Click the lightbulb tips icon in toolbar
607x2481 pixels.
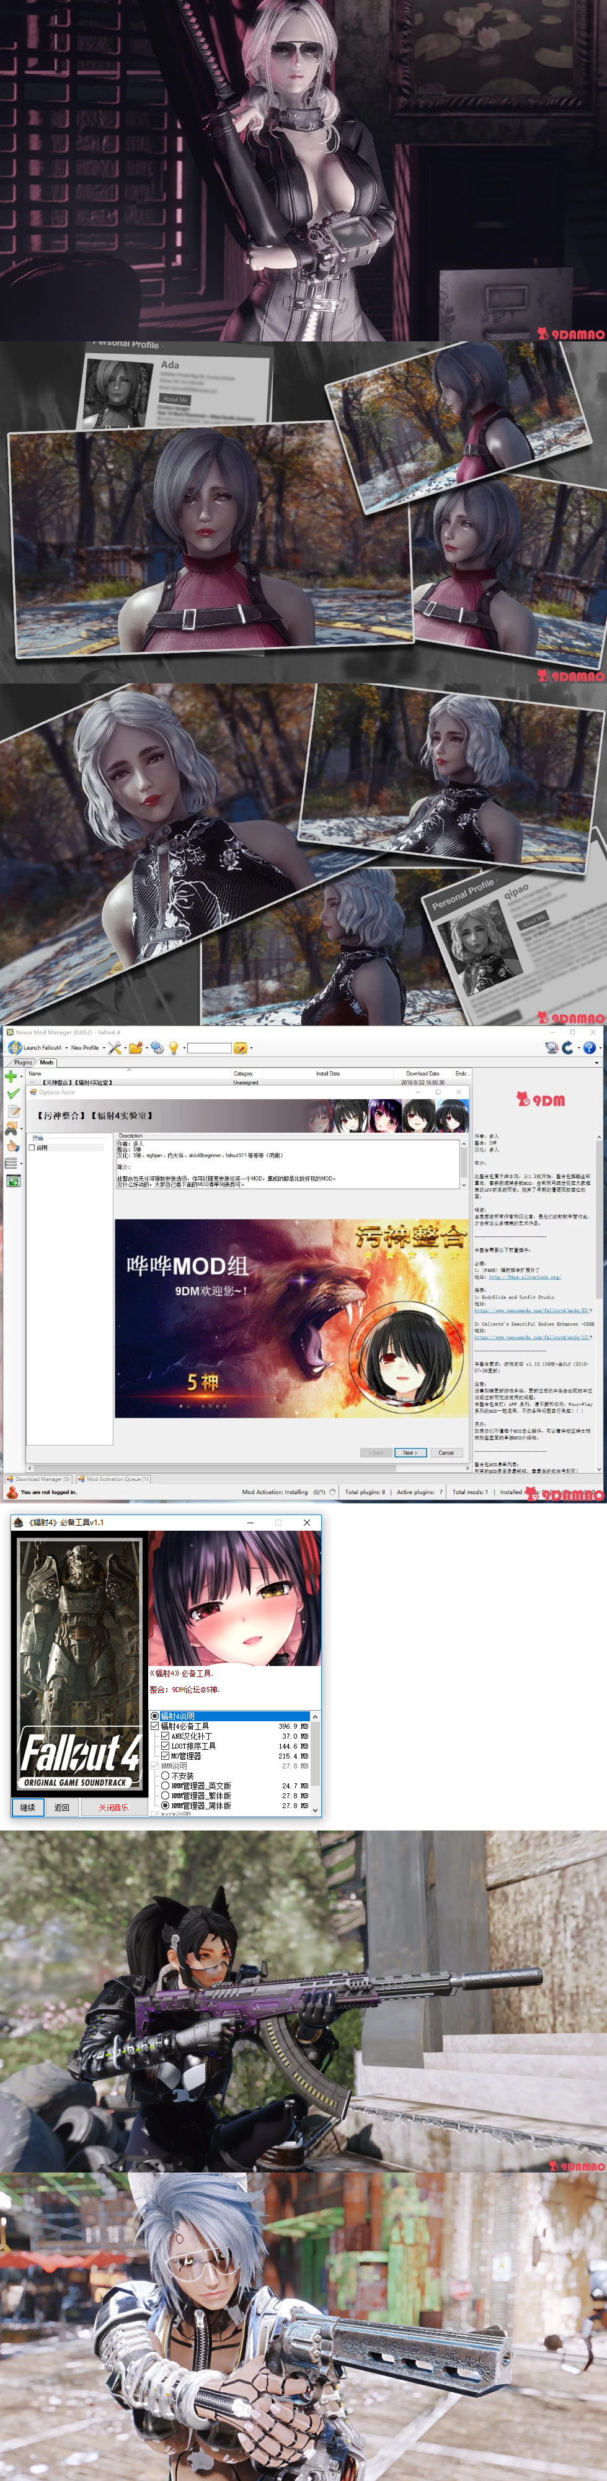tap(173, 1048)
